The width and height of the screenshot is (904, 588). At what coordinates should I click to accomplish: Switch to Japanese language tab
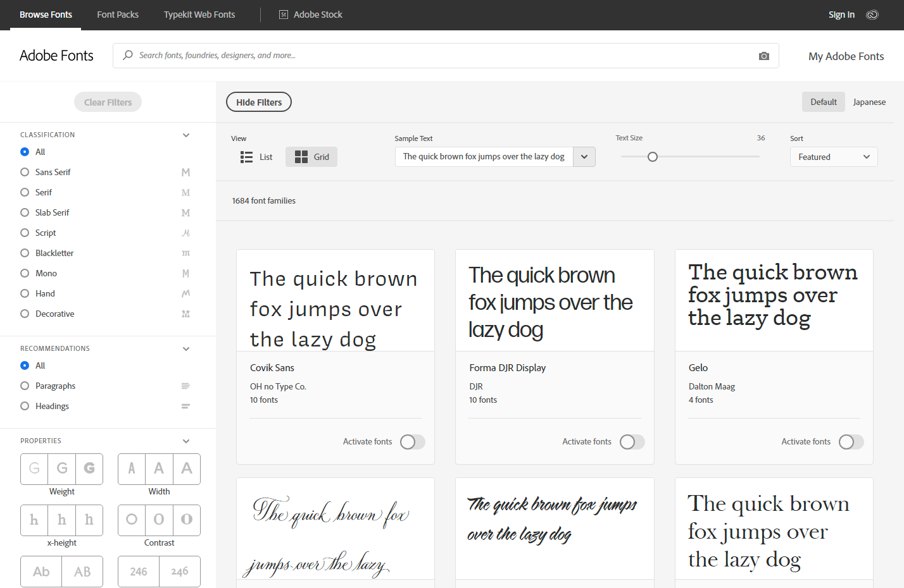(869, 102)
